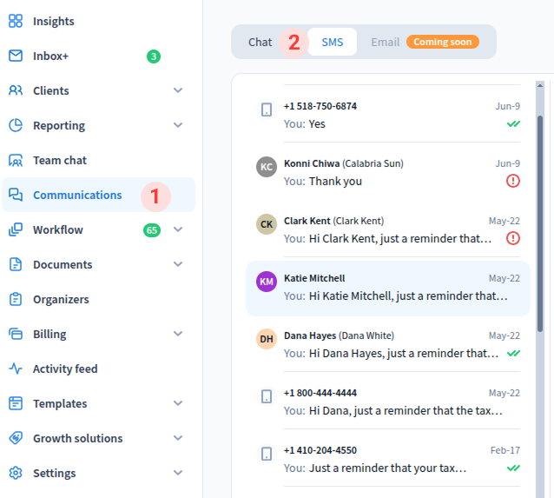Select the SMS tab
The image size is (554, 498).
coord(332,42)
